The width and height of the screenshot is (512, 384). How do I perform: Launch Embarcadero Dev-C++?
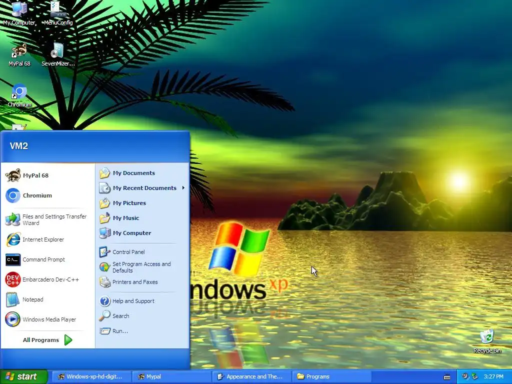(47, 279)
